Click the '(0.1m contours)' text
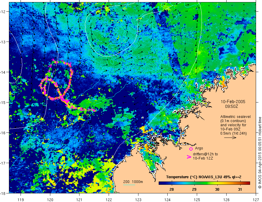Image resolution: width=262 pixels, height=202 pixels. tap(233, 121)
